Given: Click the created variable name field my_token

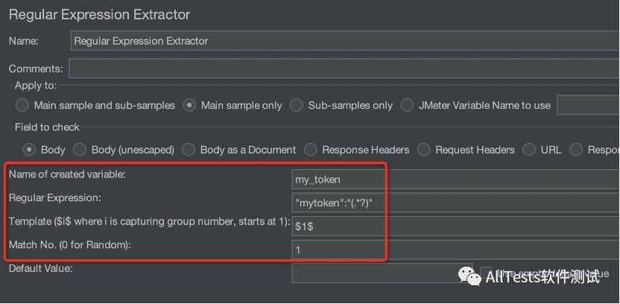Looking at the screenshot, I should pos(456,180).
